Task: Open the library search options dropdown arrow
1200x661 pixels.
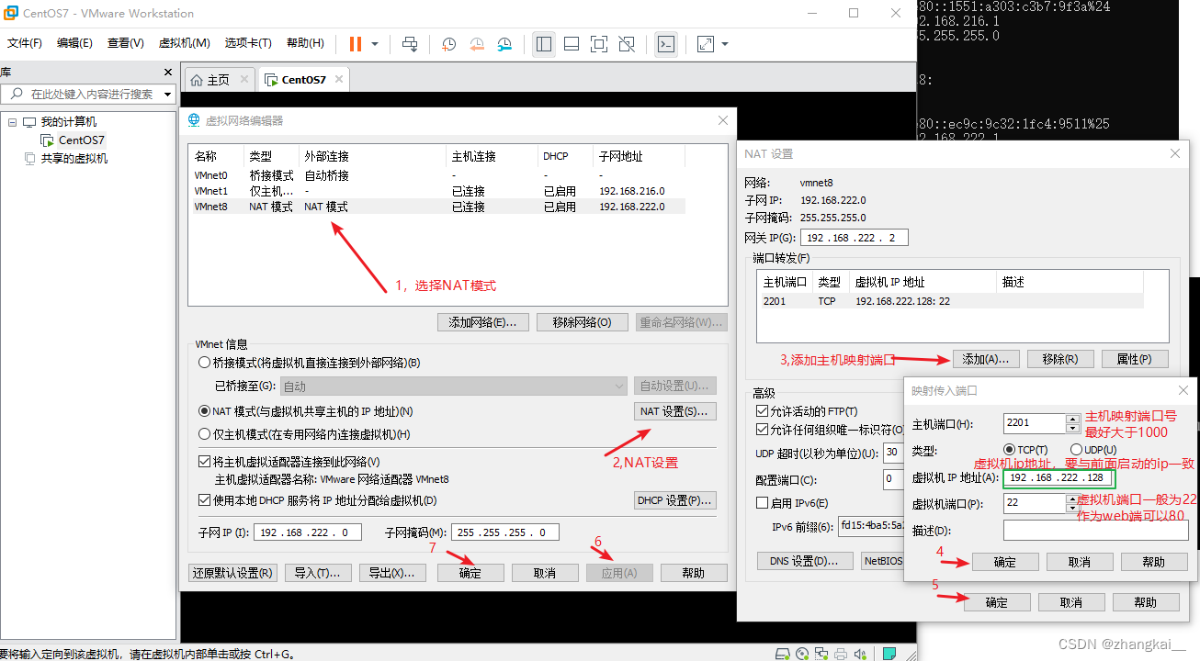Action: pyautogui.click(x=167, y=94)
